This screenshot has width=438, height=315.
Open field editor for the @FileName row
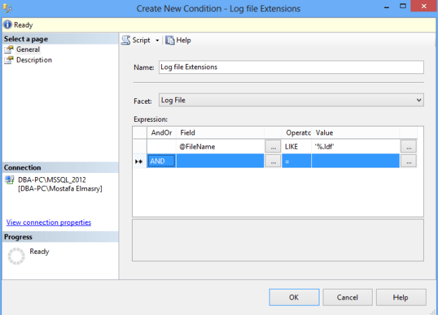[x=273, y=147]
